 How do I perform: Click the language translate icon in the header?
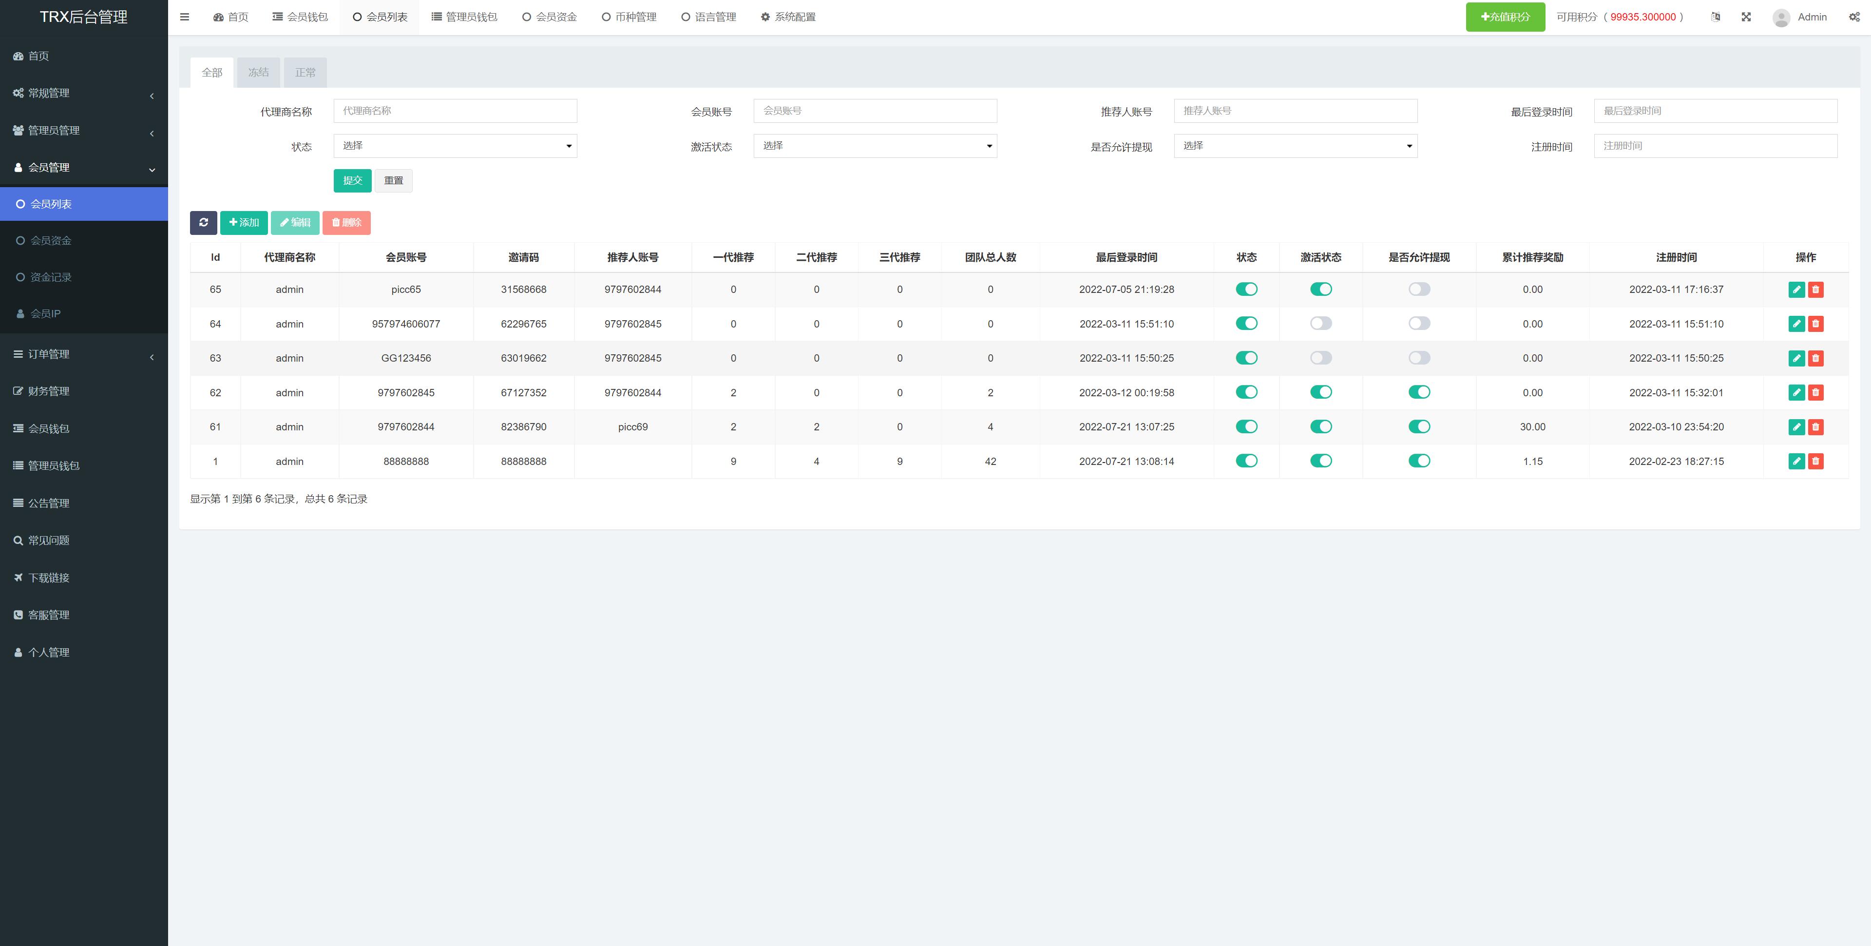pos(1716,17)
